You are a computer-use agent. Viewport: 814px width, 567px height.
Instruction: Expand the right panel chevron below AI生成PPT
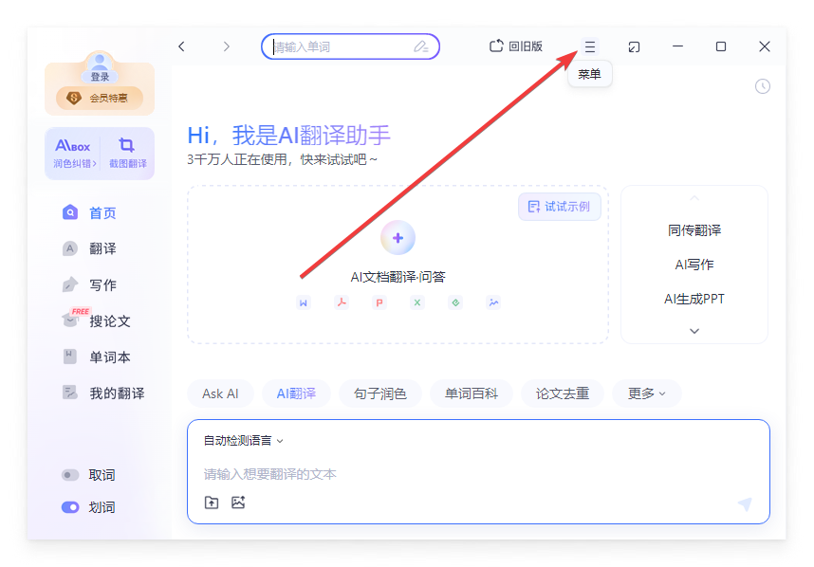[x=694, y=330]
